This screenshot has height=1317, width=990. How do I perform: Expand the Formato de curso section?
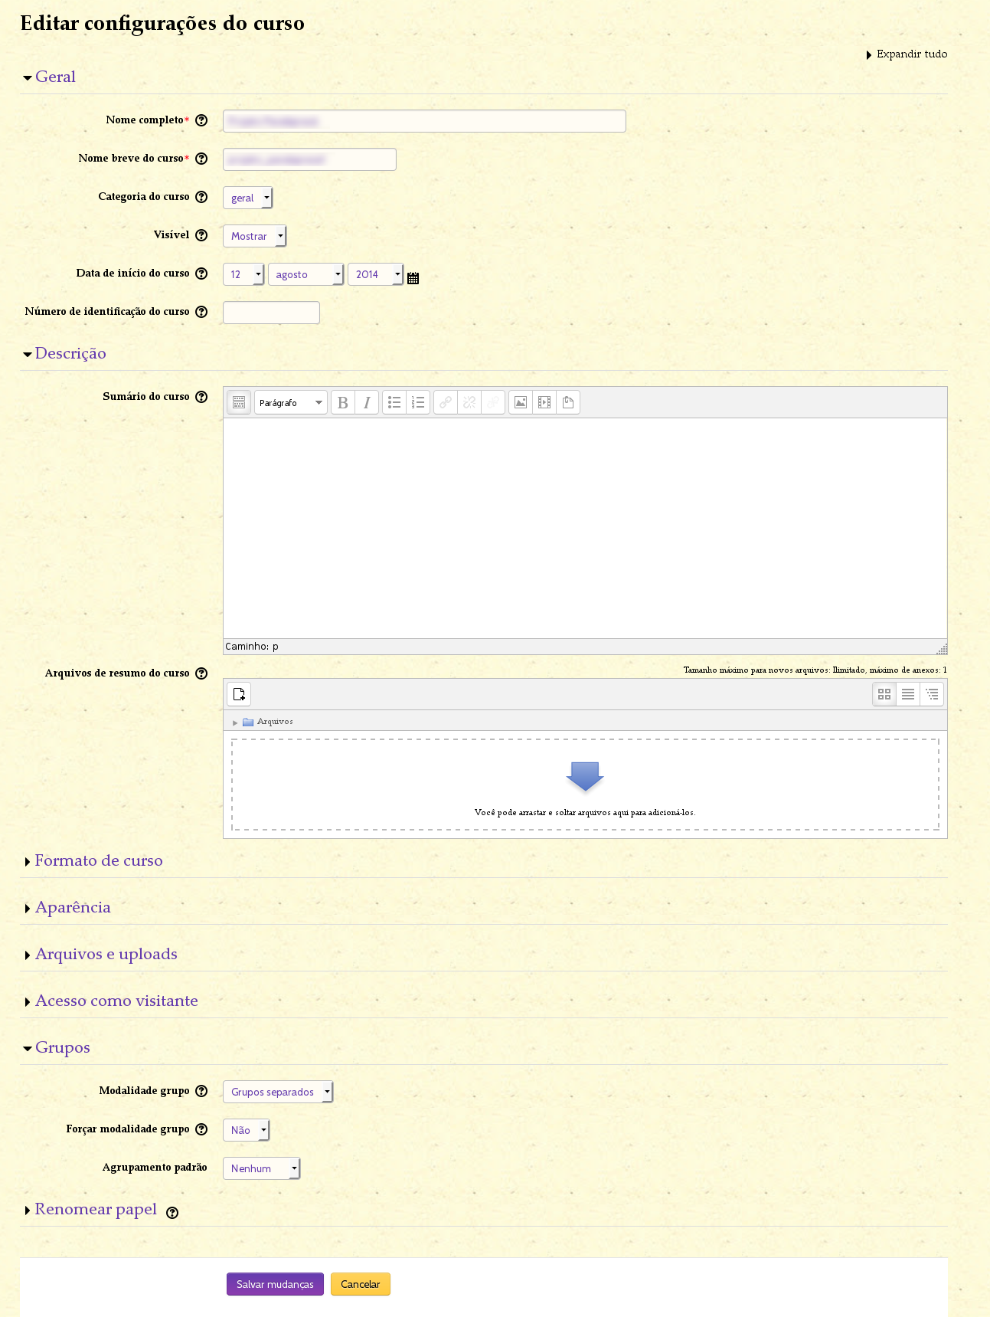coord(99,860)
